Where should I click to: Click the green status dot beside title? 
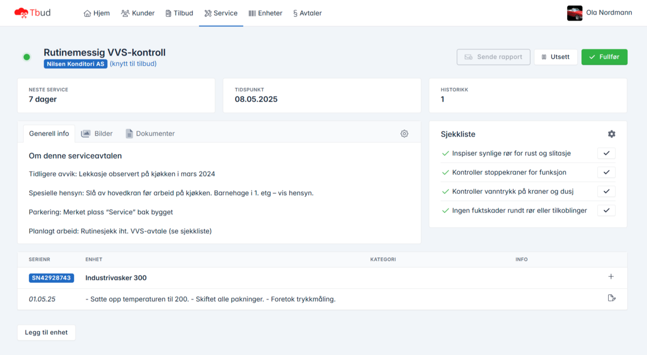[x=26, y=57]
